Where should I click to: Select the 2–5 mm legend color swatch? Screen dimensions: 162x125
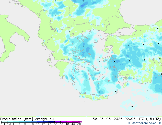click(22, 122)
